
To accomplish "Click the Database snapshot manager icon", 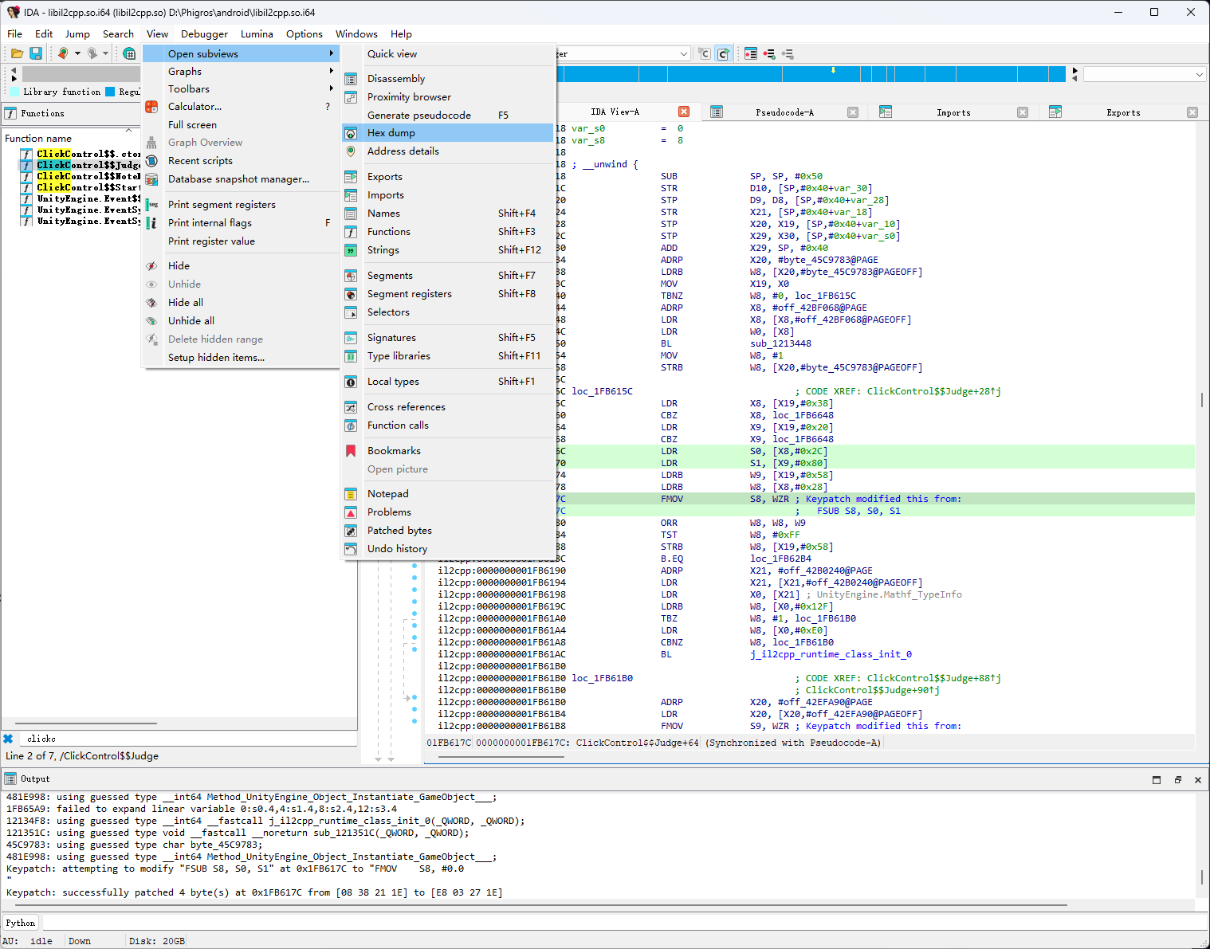I will pyautogui.click(x=151, y=179).
